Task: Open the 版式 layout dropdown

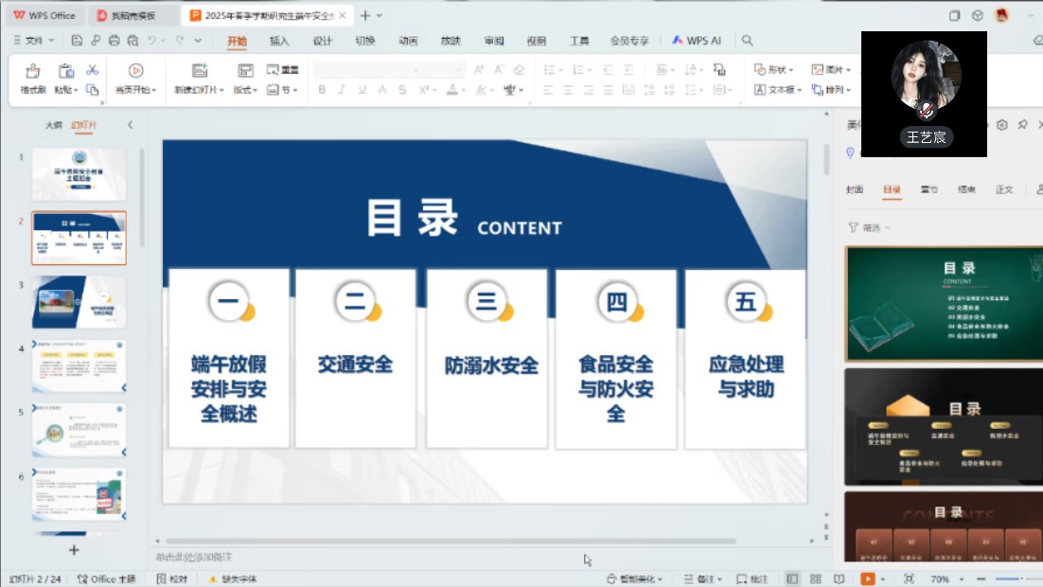Action: pos(246,90)
